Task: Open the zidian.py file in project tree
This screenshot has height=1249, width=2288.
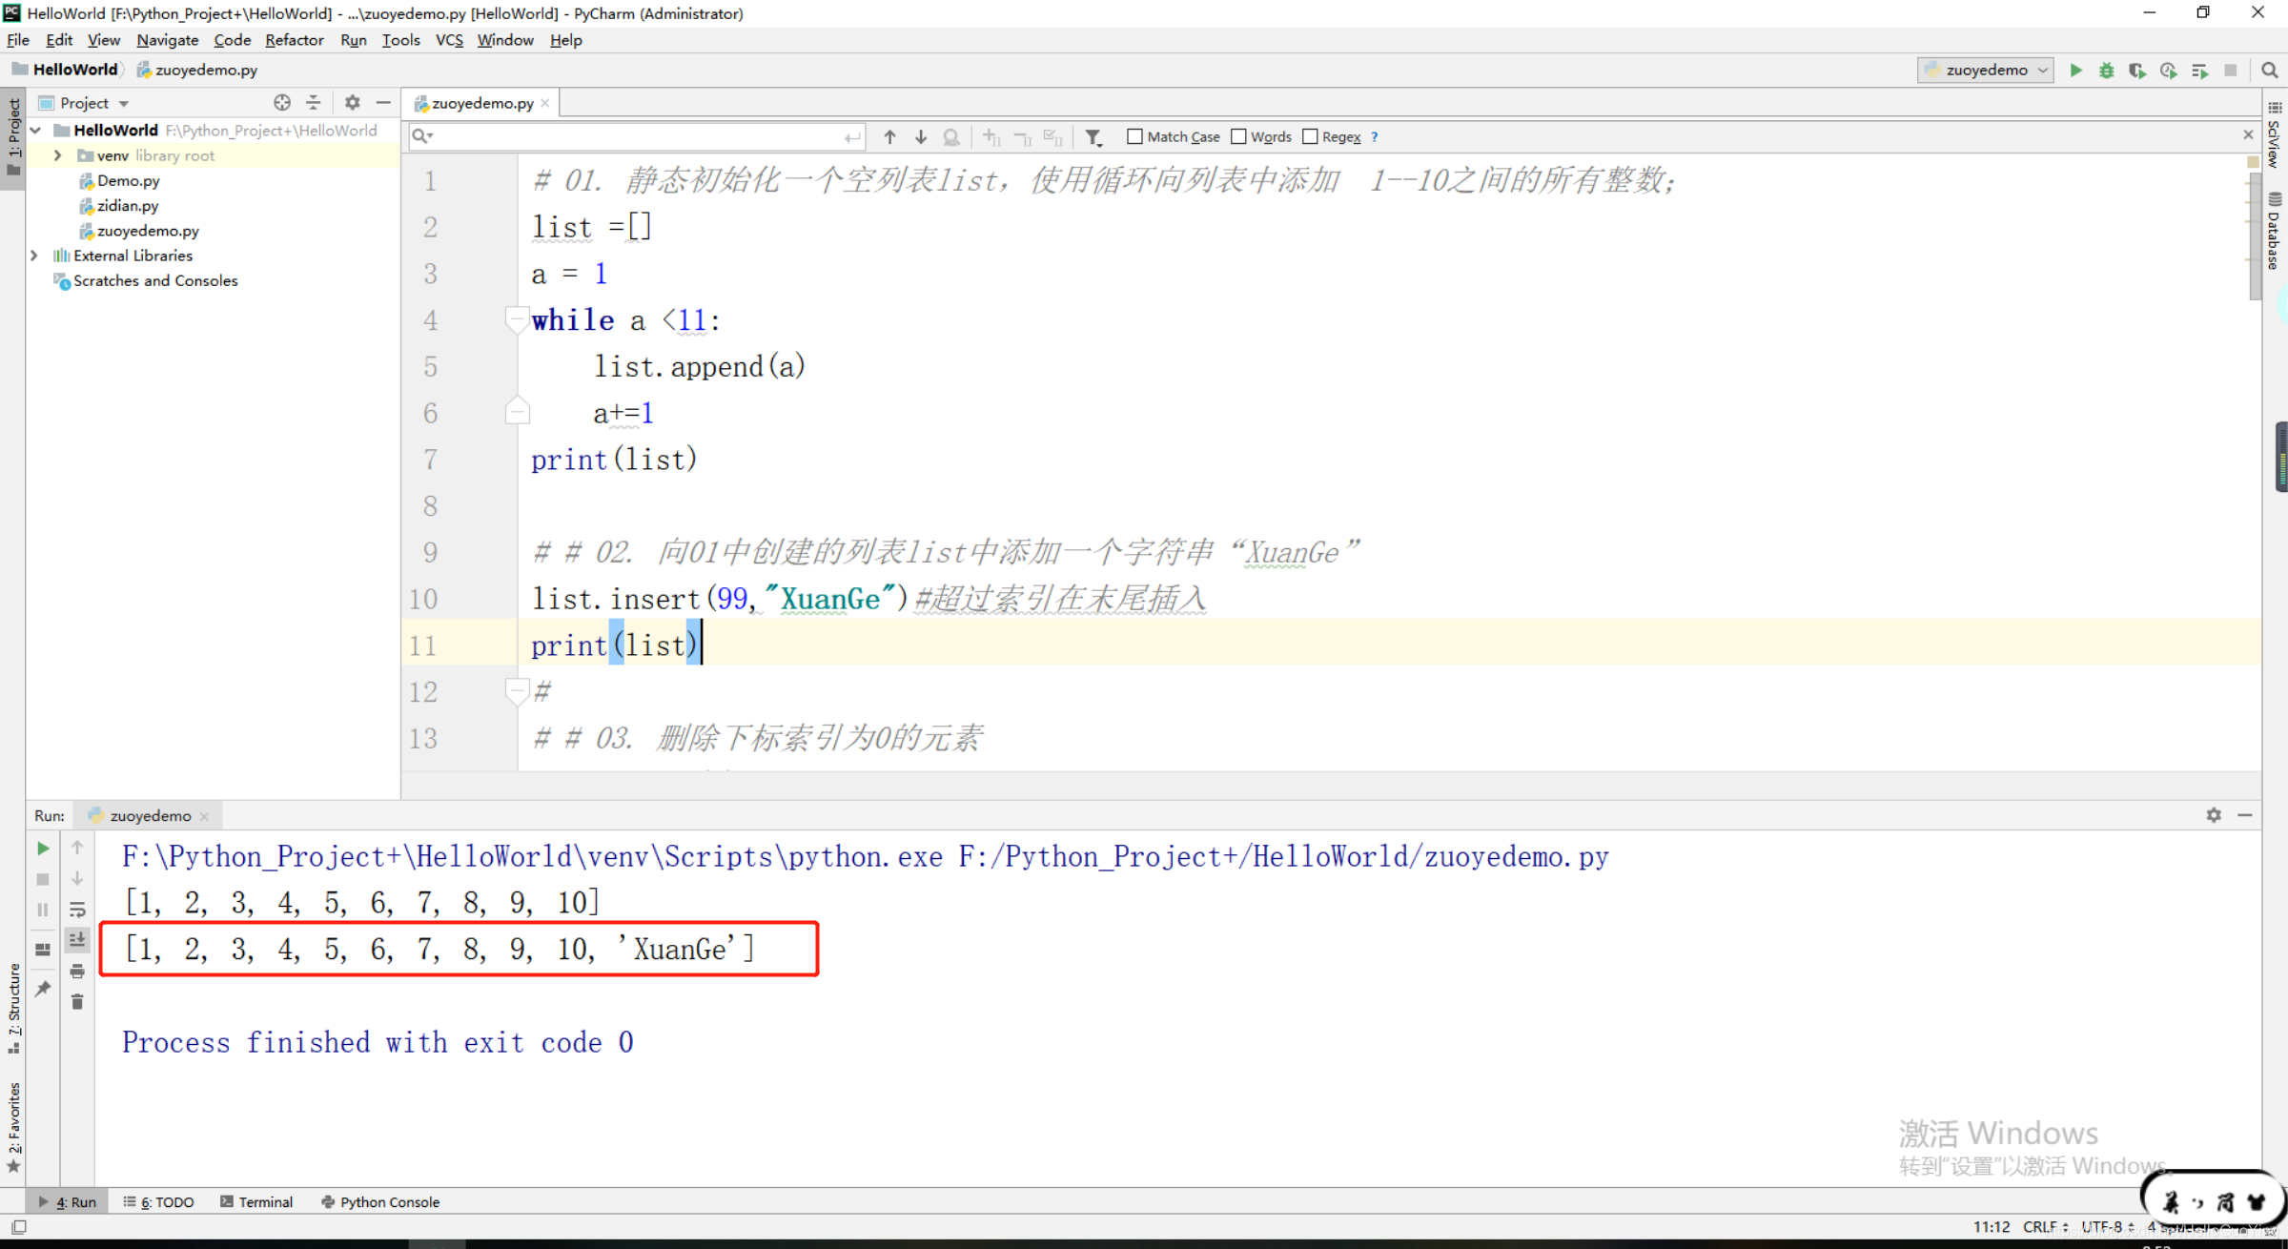Action: pos(128,205)
